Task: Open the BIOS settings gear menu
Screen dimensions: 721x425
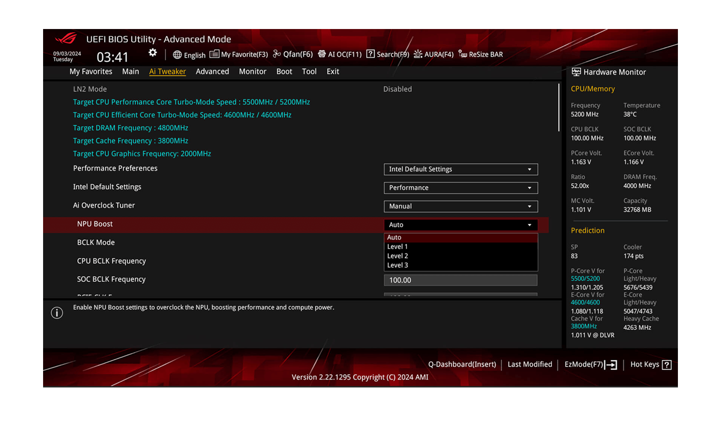Action: pos(152,52)
